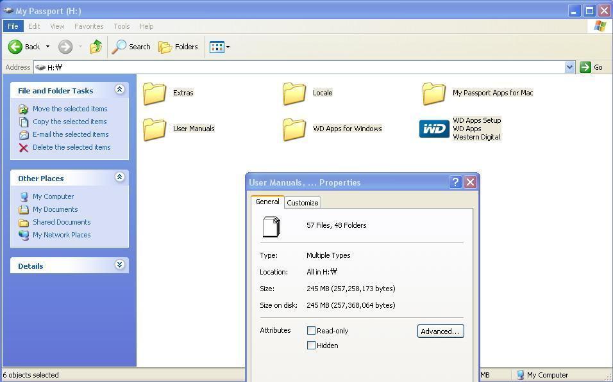
Task: Click the Advanced... button
Action: point(441,331)
